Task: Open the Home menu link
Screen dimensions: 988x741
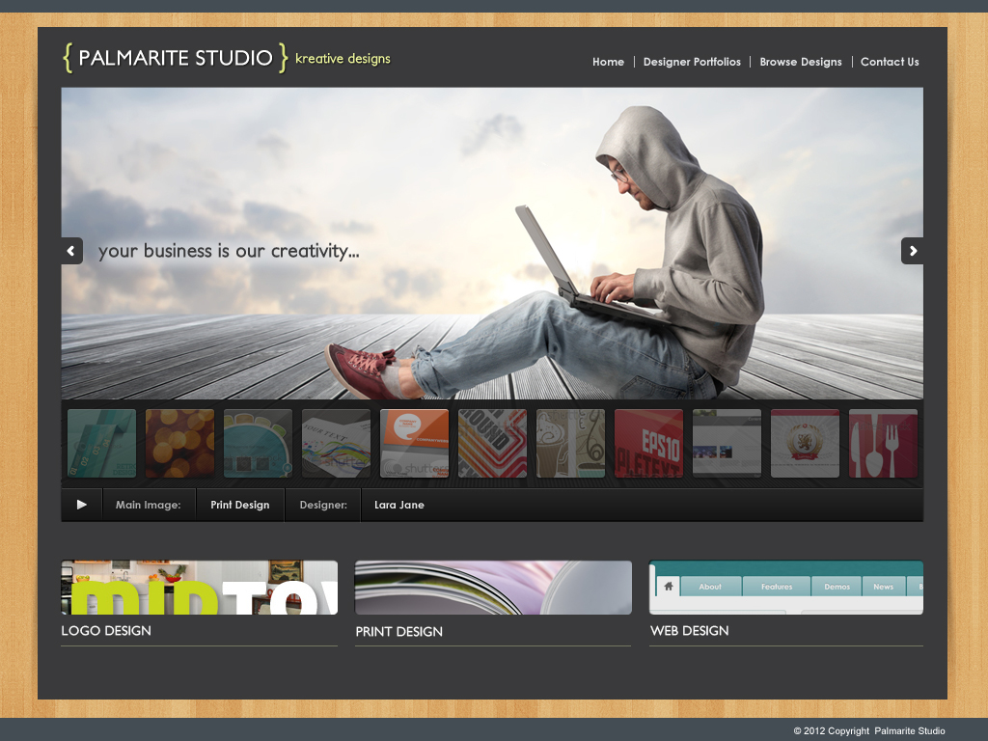Action: (x=608, y=62)
